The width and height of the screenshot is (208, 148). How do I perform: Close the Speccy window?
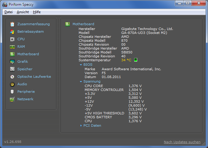click(x=199, y=3)
